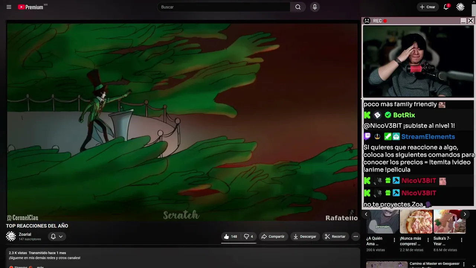This screenshot has width=476, height=268.
Task: Click the Buscar search field
Action: tap(224, 7)
